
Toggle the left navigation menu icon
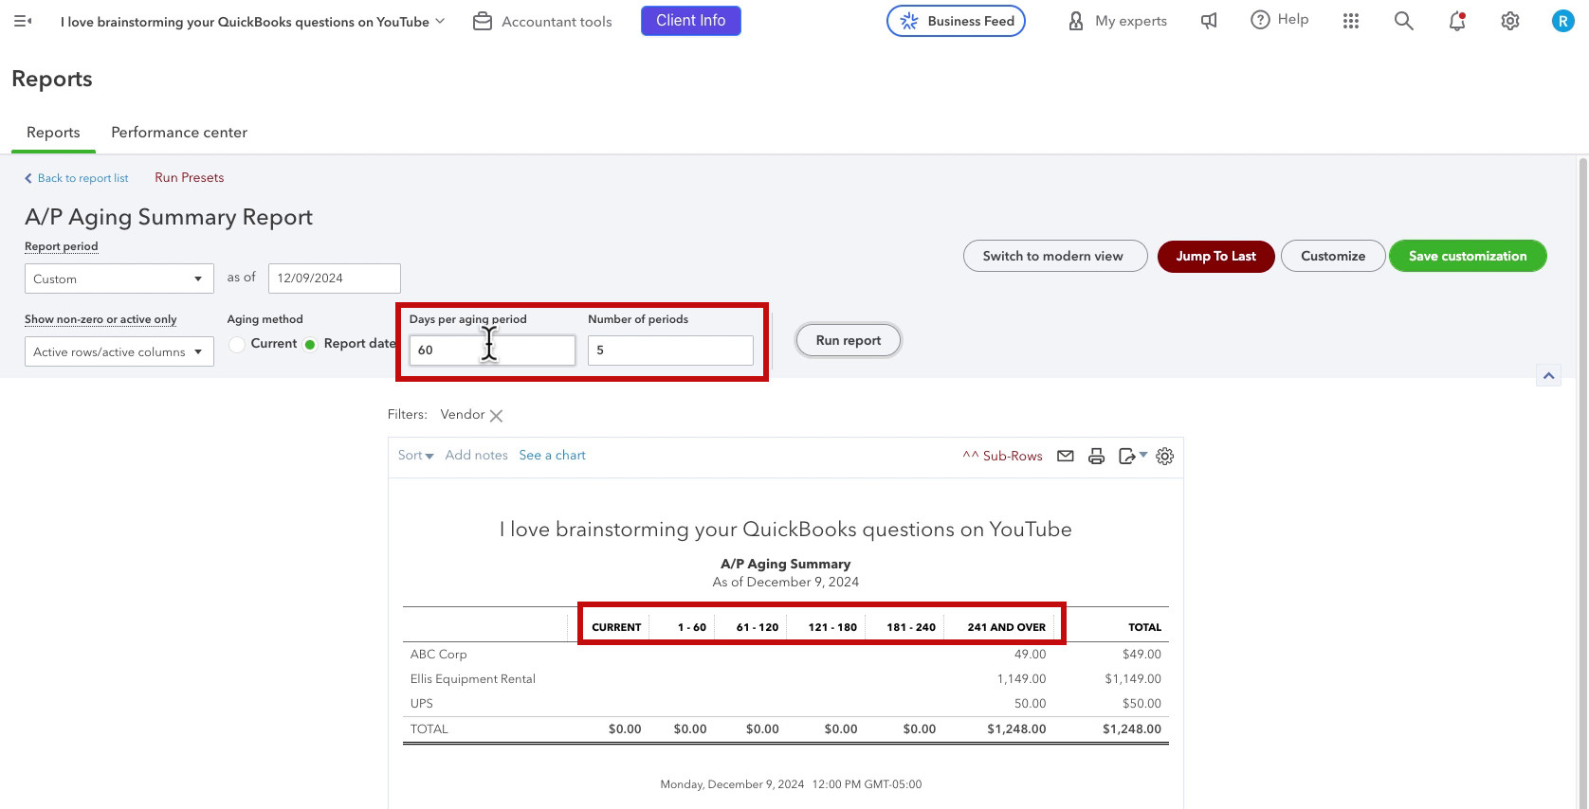tap(23, 21)
